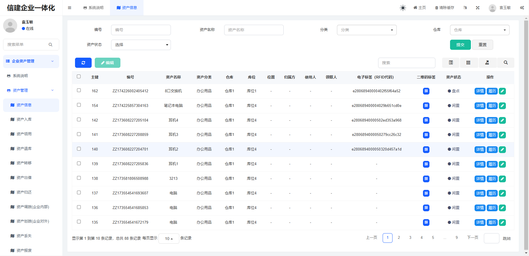The width and height of the screenshot is (529, 256).
Task: Click the 跳转 button
Action: (x=507, y=239)
